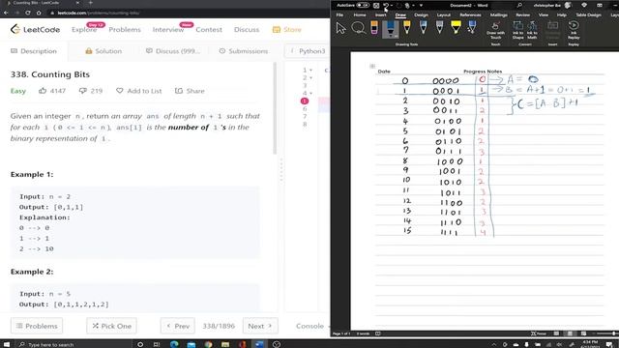Screen dimensions: 619x348
Task: Switch to the Home ribbon tab
Action: coord(359,14)
